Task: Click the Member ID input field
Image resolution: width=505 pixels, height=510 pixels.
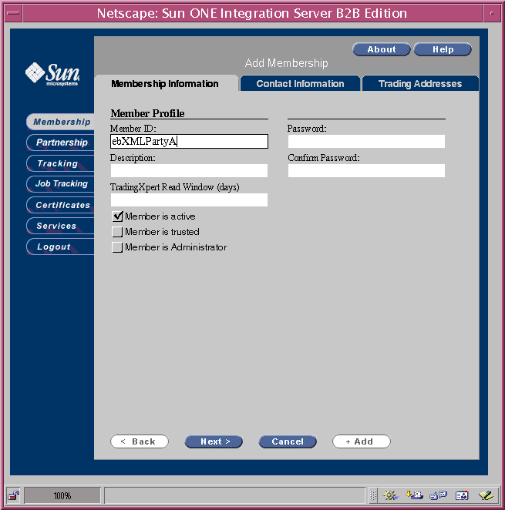Action: tap(189, 142)
